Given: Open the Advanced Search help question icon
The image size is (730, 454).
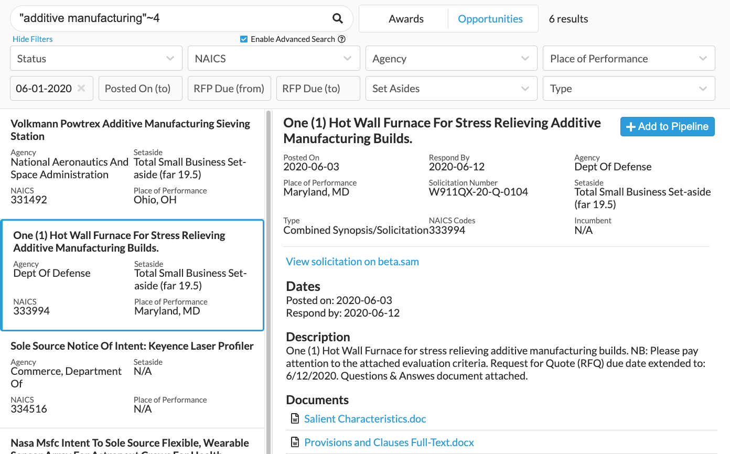Looking at the screenshot, I should click(x=342, y=39).
